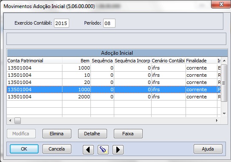Click the grid's vertical scrollbar up arrow
This screenshot has height=162, width=231.
(x=224, y=61)
